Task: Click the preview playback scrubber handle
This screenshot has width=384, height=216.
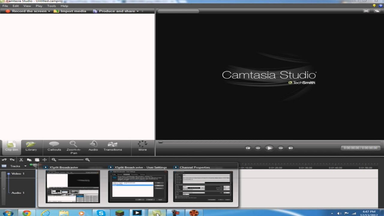Action: point(161,142)
